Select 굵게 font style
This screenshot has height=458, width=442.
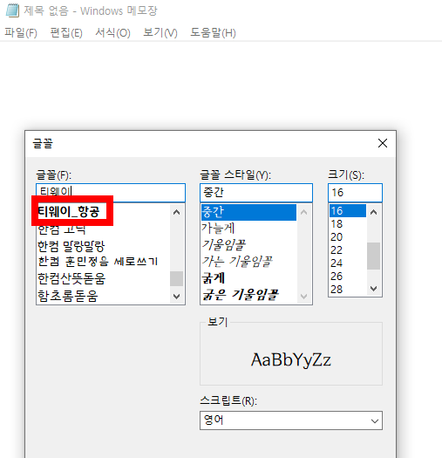(214, 278)
